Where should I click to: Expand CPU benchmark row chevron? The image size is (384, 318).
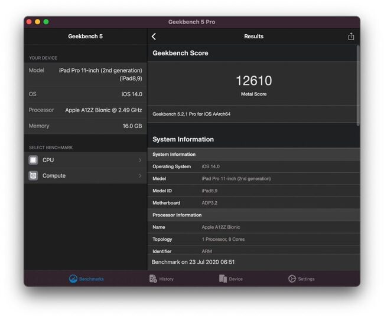(140, 160)
